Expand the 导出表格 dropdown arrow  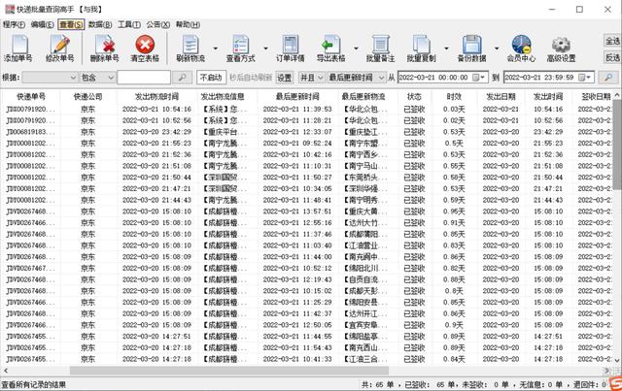tap(356, 49)
